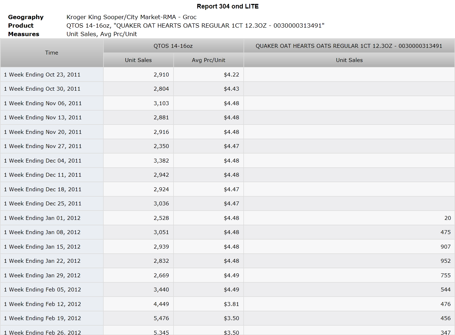Click the row 1 Week Ending Dec 04, 2011
This screenshot has width=455, height=335.
227,161
